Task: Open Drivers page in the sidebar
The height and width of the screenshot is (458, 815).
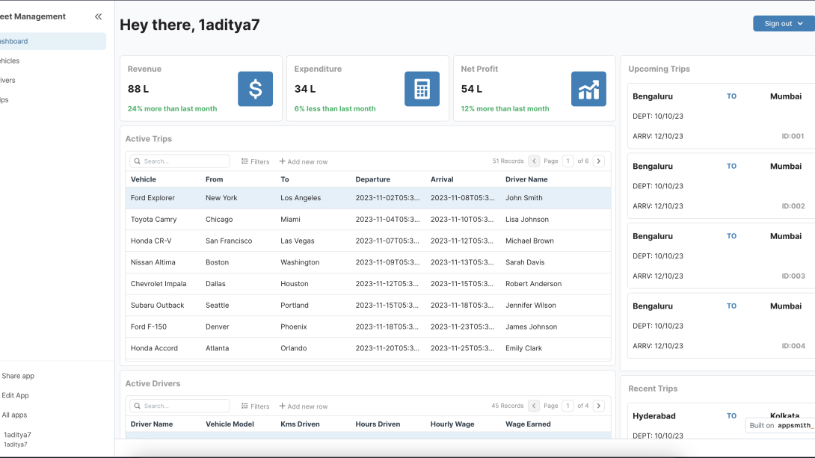Action: coord(52,80)
